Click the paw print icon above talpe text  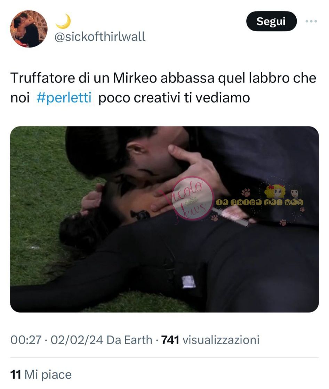(246, 193)
